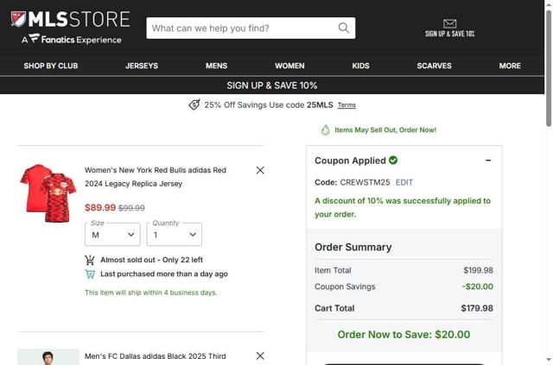The image size is (553, 365).
Task: Click the blue cart Last purchased icon
Action: (x=90, y=274)
